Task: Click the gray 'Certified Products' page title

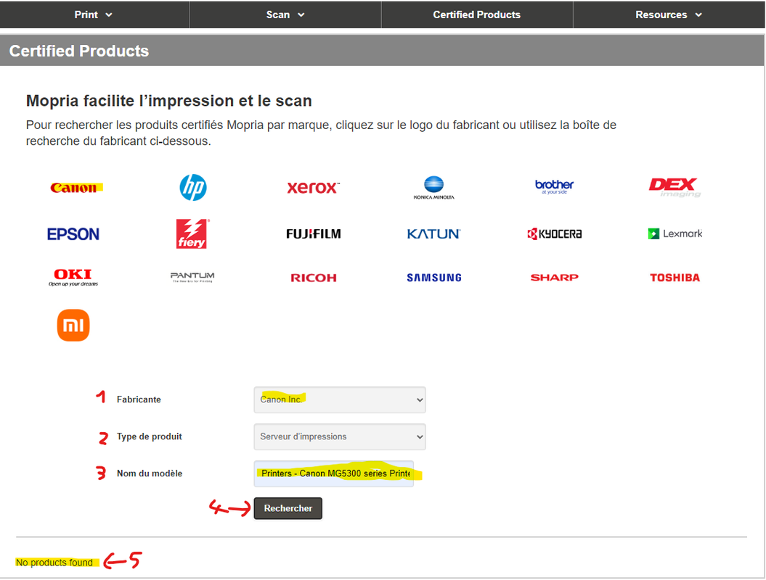Action: click(79, 51)
